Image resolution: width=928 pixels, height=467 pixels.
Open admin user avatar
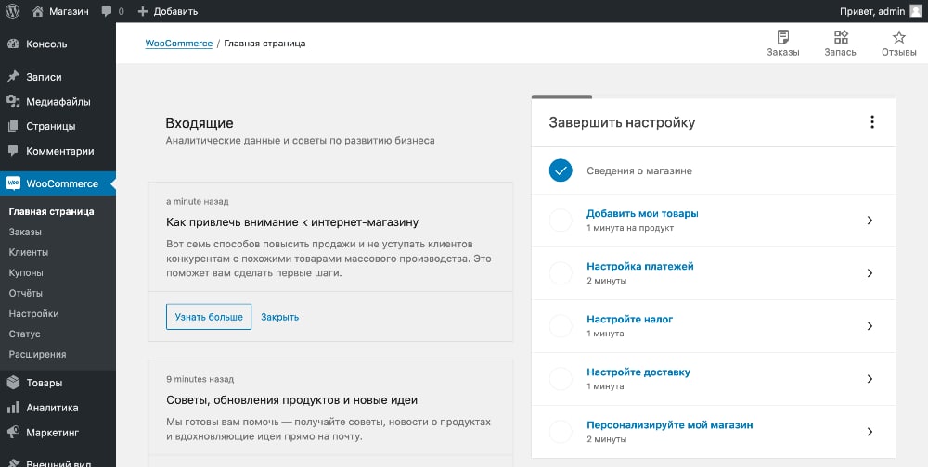click(x=916, y=11)
